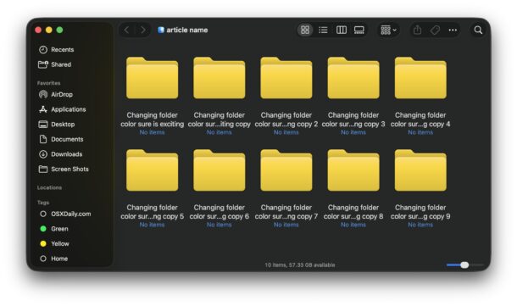Go forward using the forward arrow

pos(142,30)
